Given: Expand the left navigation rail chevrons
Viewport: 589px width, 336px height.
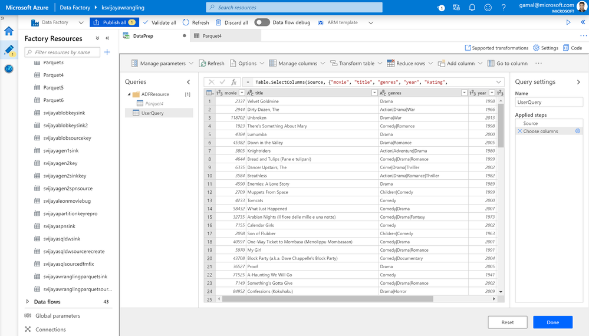Looking at the screenshot, I should point(2,18).
